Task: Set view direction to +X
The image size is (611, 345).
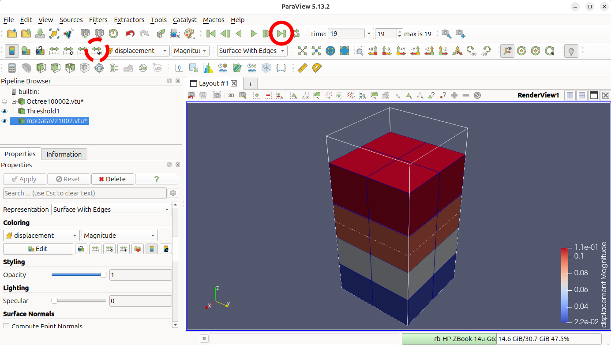Action: (x=373, y=51)
